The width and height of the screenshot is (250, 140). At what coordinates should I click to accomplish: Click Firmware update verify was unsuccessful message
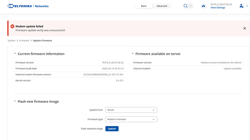click(x=40, y=30)
